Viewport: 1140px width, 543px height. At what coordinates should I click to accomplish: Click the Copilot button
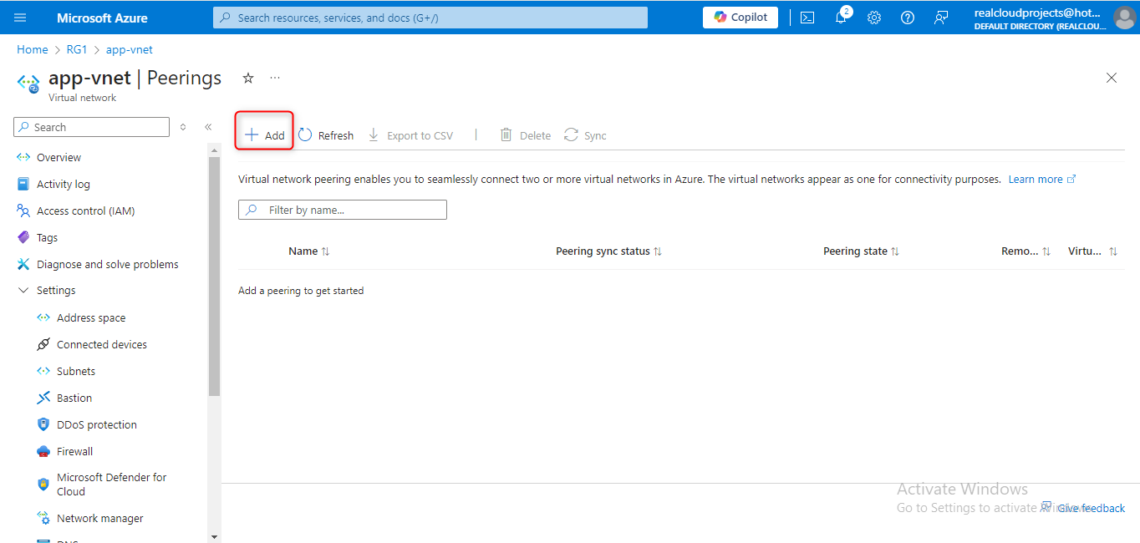740,18
